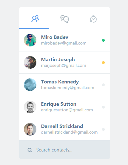Click Darnell Strickland's gray status dot

click(x=103, y=129)
